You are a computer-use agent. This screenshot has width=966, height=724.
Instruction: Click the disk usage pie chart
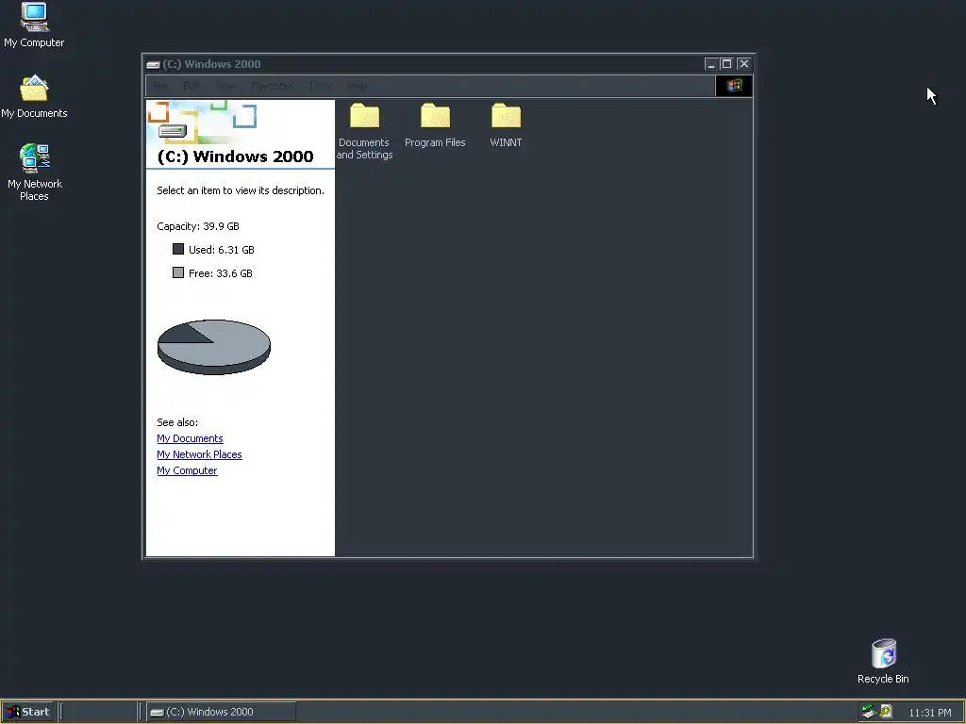(x=214, y=347)
